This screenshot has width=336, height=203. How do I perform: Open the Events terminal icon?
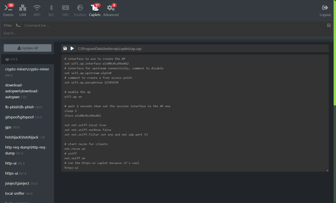[8, 8]
